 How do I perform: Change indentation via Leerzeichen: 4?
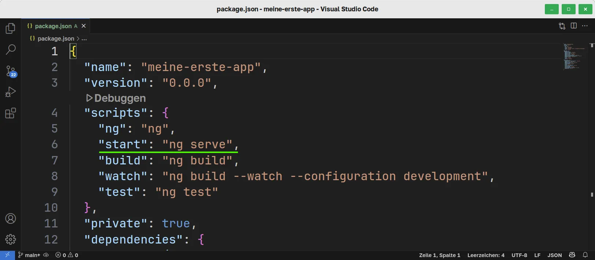pos(486,255)
